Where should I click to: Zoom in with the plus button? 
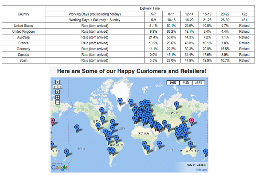point(57,97)
